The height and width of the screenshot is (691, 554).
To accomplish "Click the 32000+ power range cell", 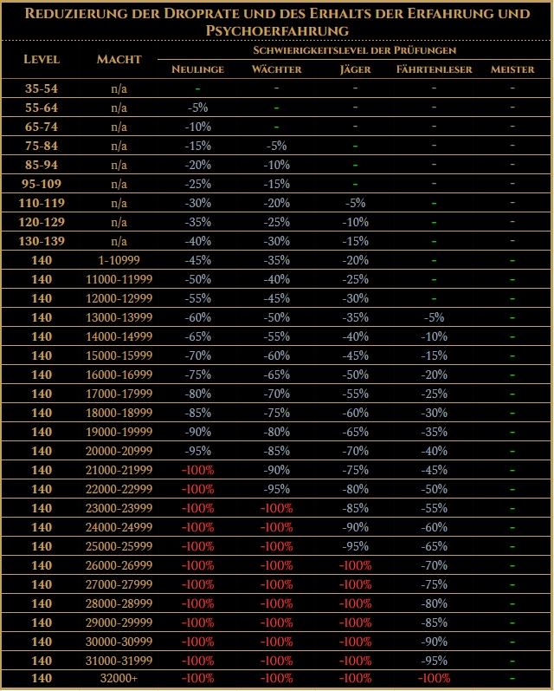I will (119, 680).
